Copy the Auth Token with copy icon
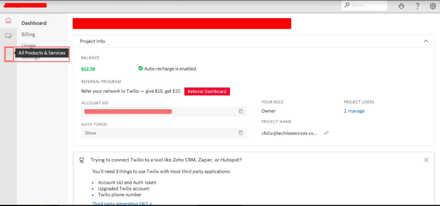Image resolution: width=440 pixels, height=206 pixels. coord(241,133)
